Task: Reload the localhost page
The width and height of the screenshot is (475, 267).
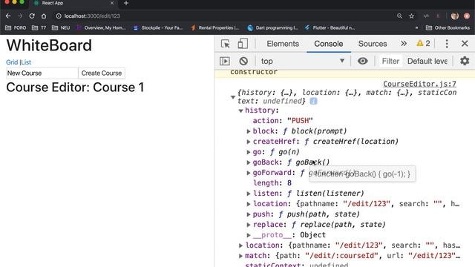Action: 32,16
